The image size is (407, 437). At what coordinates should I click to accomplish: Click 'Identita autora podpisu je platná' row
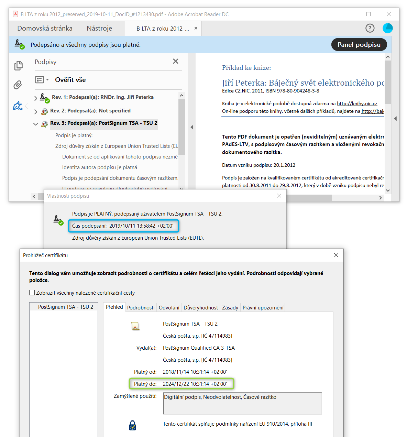100,167
